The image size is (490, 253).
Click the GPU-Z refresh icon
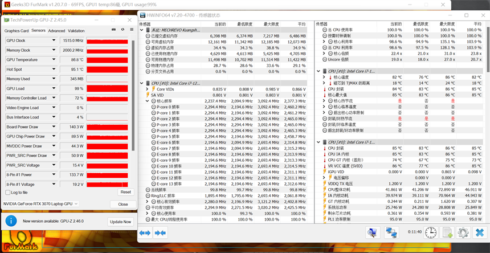(123, 30)
